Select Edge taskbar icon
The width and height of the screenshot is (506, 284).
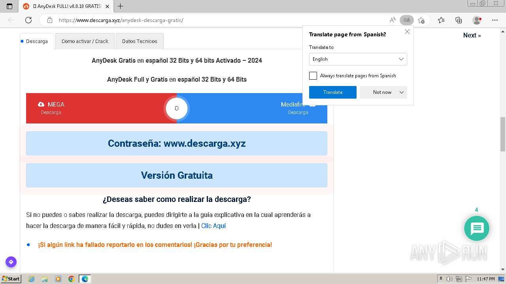(x=85, y=279)
